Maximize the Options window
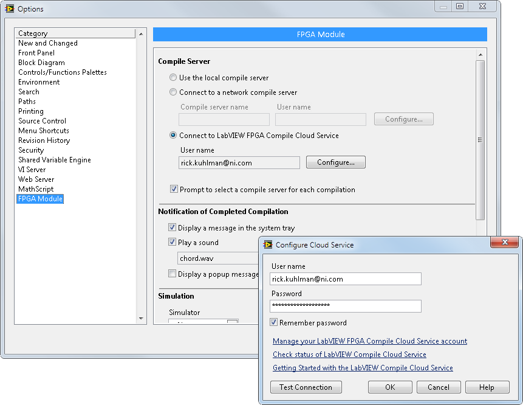This screenshot has width=523, height=405. [459, 6]
